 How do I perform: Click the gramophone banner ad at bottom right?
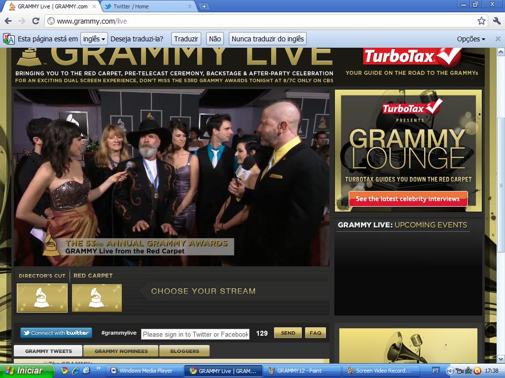tap(408, 346)
